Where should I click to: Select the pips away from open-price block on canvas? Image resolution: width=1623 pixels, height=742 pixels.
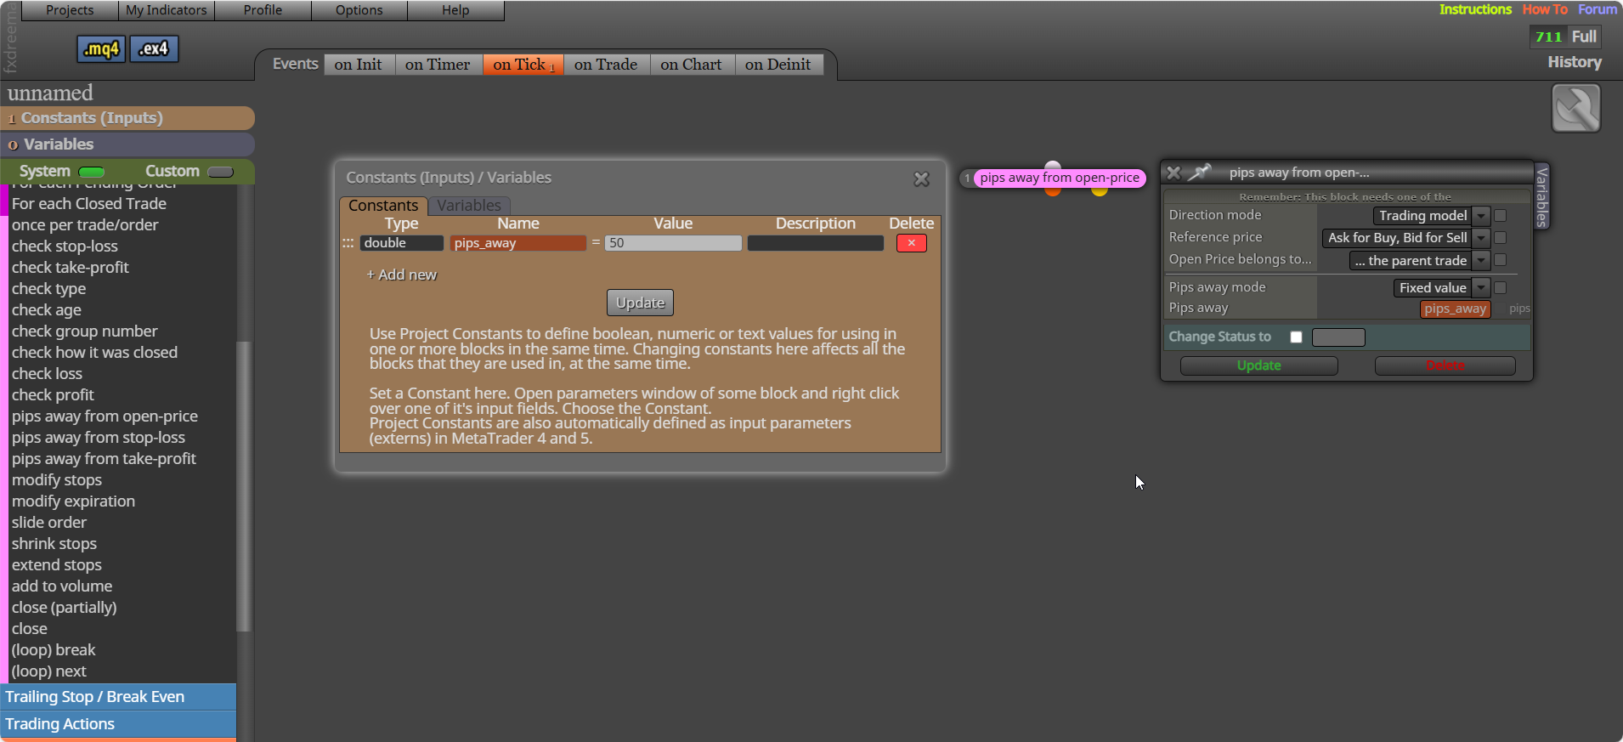point(1059,178)
